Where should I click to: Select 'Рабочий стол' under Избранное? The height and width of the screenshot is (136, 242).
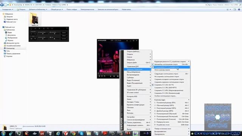11,22
